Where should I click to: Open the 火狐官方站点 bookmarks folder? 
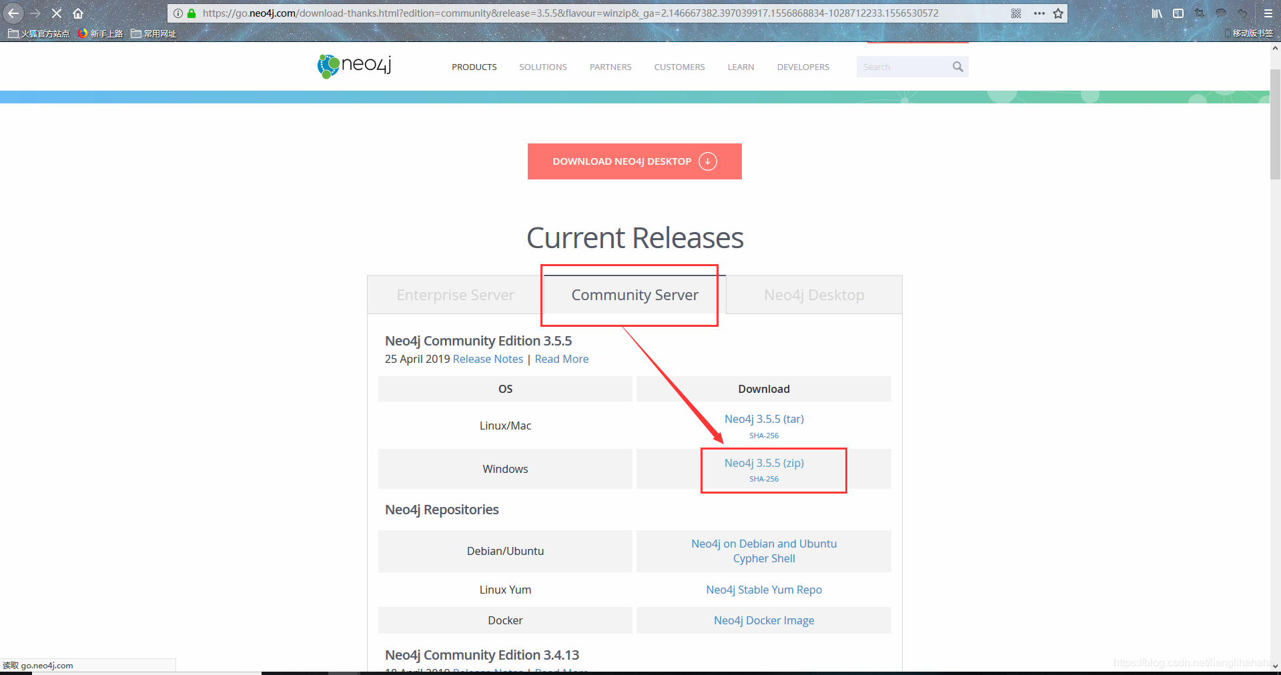(39, 33)
